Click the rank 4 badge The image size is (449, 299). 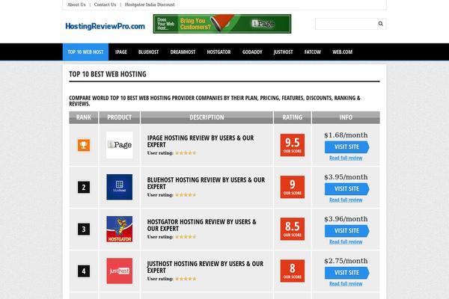click(x=84, y=271)
